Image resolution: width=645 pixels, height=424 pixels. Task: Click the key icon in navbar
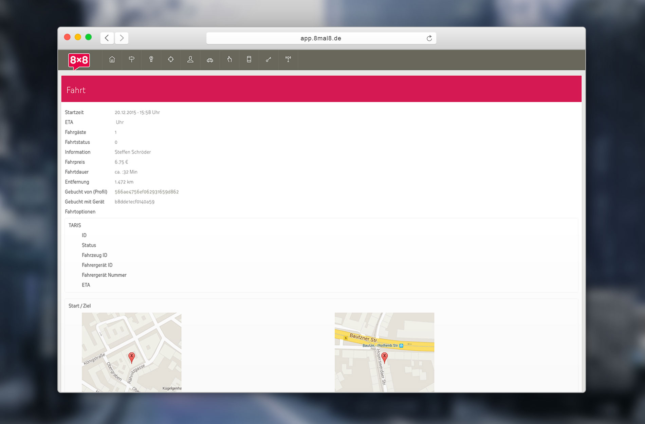[269, 60]
